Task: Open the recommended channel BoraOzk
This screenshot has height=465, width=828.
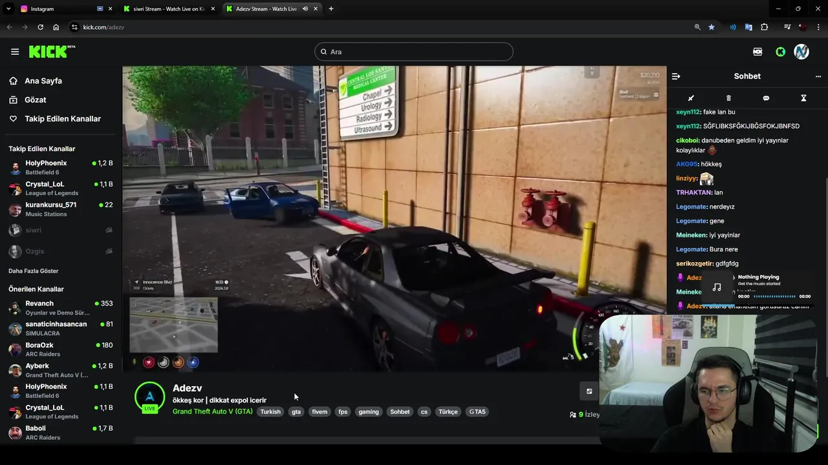Action: click(61, 349)
